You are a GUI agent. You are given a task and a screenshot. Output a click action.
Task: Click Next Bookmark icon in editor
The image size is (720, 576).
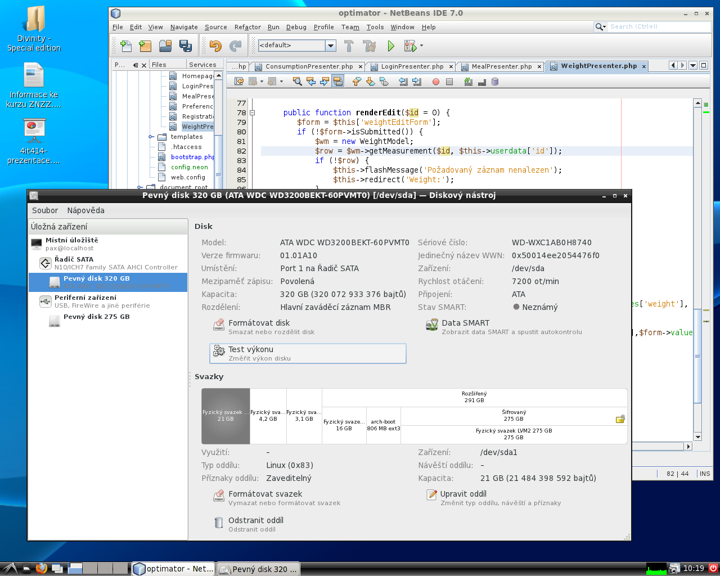point(370,82)
